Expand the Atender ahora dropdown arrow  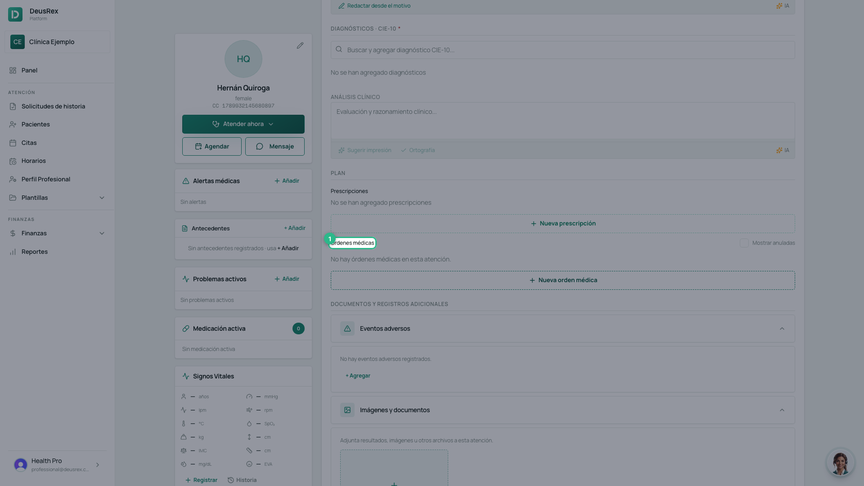click(271, 124)
